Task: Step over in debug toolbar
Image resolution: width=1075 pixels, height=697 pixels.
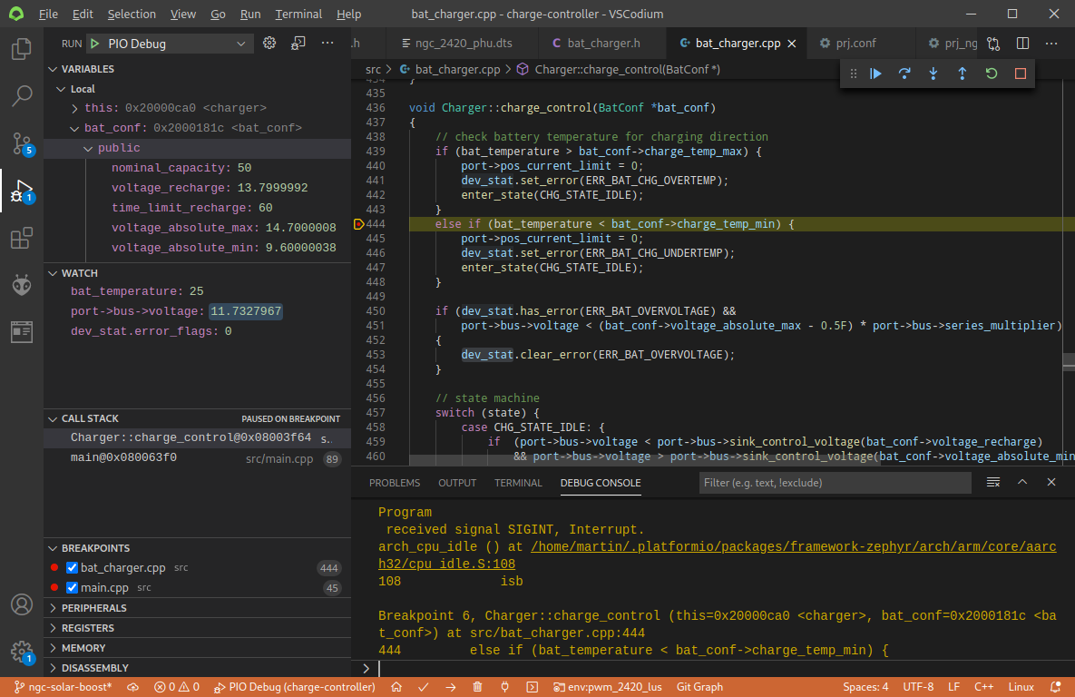Action: click(x=904, y=74)
